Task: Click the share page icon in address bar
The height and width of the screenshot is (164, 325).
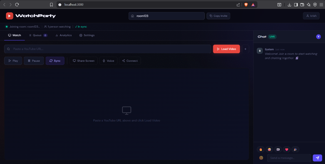Action: (x=238, y=4)
